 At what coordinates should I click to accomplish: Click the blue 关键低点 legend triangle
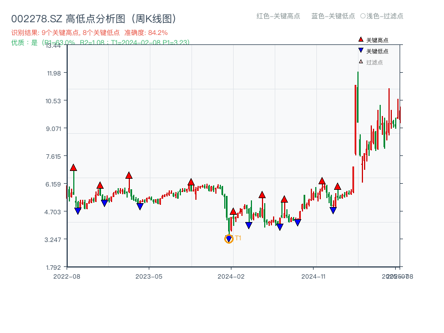(361, 51)
